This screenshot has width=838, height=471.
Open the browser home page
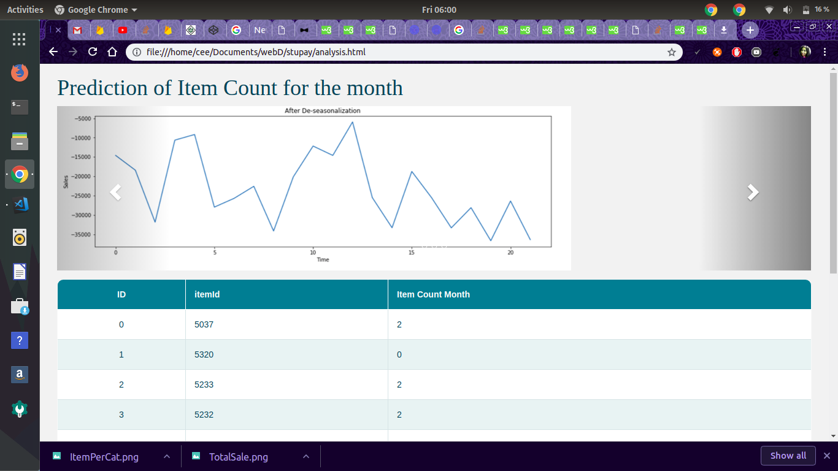coord(112,52)
